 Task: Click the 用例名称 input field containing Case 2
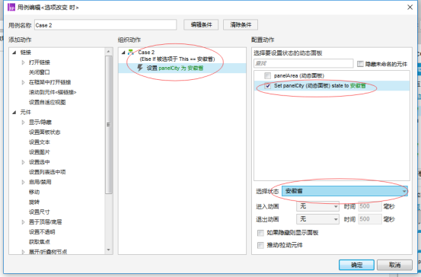[106, 25]
